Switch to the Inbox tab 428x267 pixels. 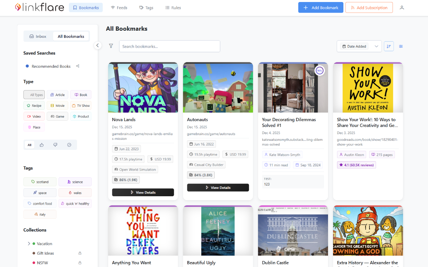coord(38,36)
